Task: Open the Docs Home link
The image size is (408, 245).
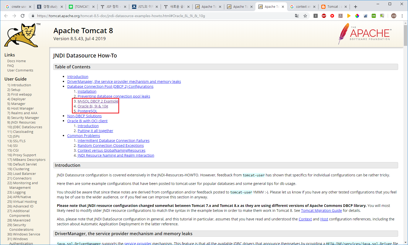Action: pos(17,61)
